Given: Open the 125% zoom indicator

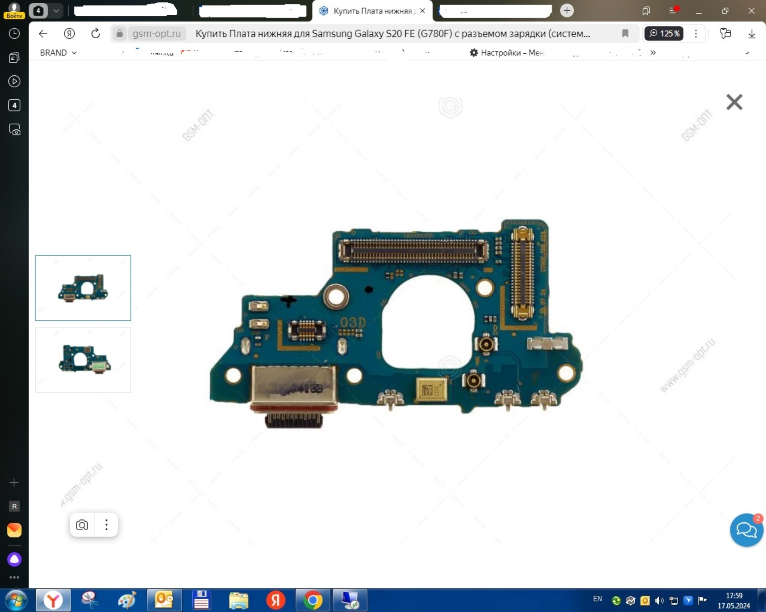Looking at the screenshot, I should (664, 34).
